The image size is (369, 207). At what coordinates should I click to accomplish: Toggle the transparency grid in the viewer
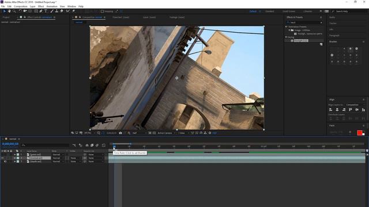pos(154,133)
